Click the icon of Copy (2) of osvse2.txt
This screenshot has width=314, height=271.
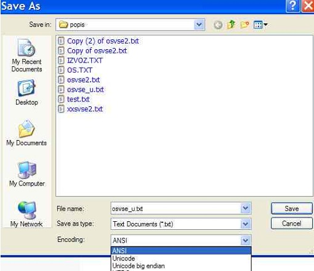61,41
